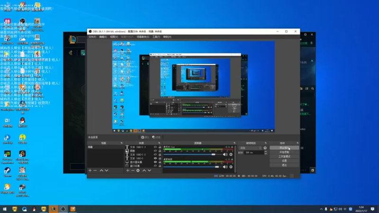Screen dimensions: 379x213
Task: Pop out the 混音器 mixer dock
Action: 234,143
